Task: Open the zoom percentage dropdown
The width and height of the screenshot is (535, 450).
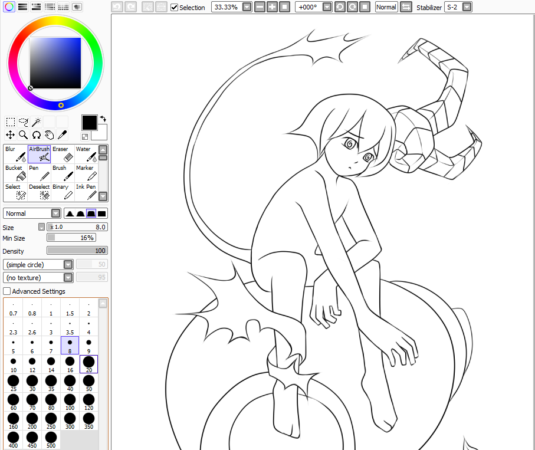Action: point(247,7)
